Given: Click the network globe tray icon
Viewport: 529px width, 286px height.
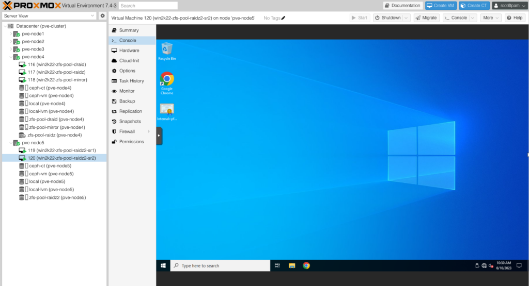Looking at the screenshot, I should [x=484, y=265].
